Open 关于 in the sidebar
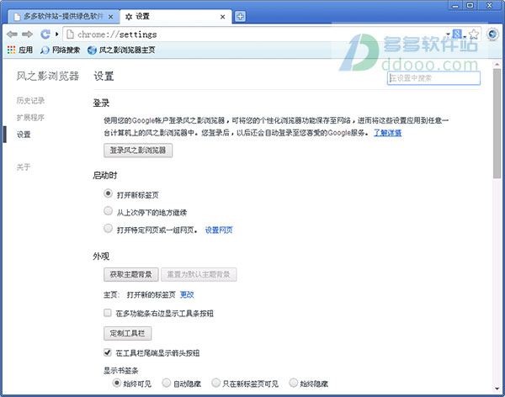Screen dimensions: 505x397 click(24, 167)
